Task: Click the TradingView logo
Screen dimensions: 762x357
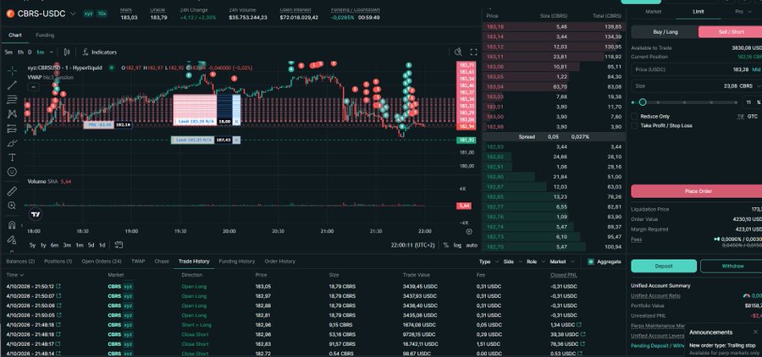Action: pyautogui.click(x=35, y=214)
